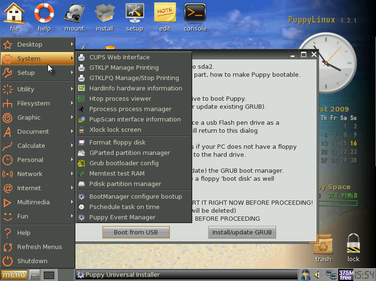Expand the Network submenu
Image resolution: width=376 pixels, height=281 pixels.
38,174
